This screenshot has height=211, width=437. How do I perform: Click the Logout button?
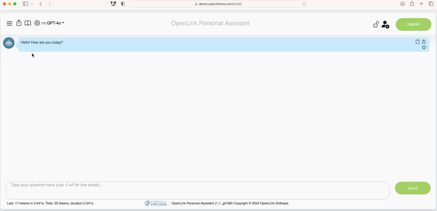(x=413, y=24)
